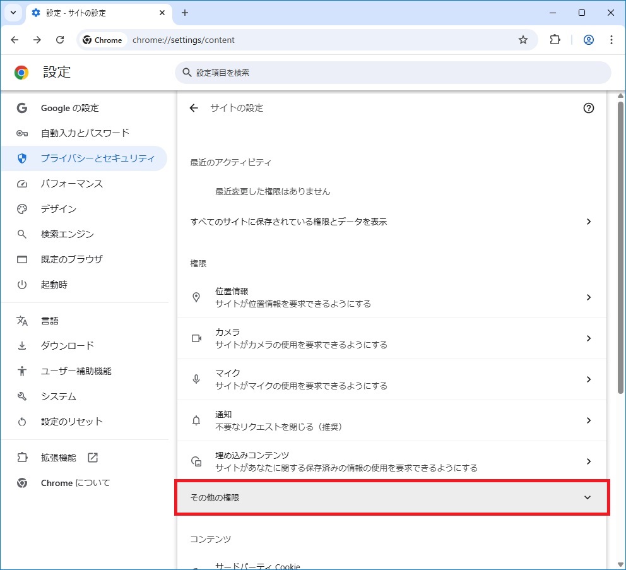The width and height of the screenshot is (626, 570).
Task: Select プライバシーとセキュリティ in sidebar
Action: coord(97,158)
